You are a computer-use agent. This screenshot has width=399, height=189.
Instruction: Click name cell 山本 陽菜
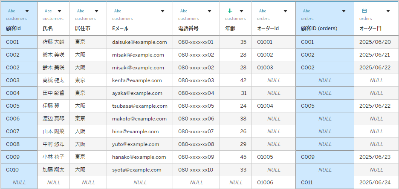tap(53, 132)
